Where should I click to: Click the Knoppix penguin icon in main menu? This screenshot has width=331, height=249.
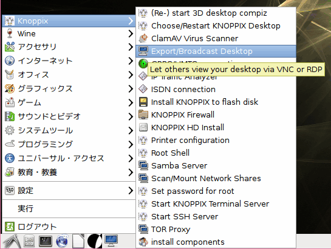10,21
